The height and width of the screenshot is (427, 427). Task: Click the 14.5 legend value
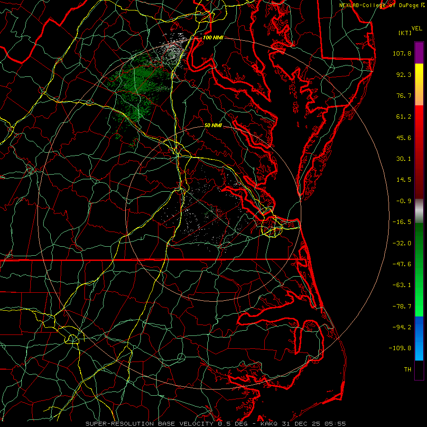pyautogui.click(x=404, y=180)
